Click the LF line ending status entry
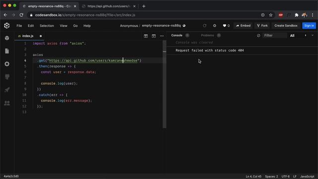This screenshot has height=179, width=318. tap(295, 177)
